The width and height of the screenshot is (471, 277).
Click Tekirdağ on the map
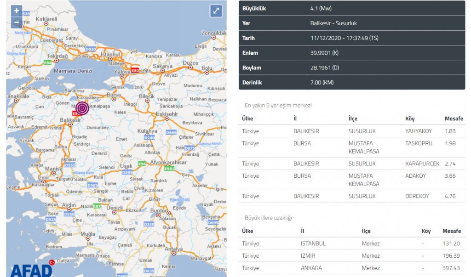(57, 56)
